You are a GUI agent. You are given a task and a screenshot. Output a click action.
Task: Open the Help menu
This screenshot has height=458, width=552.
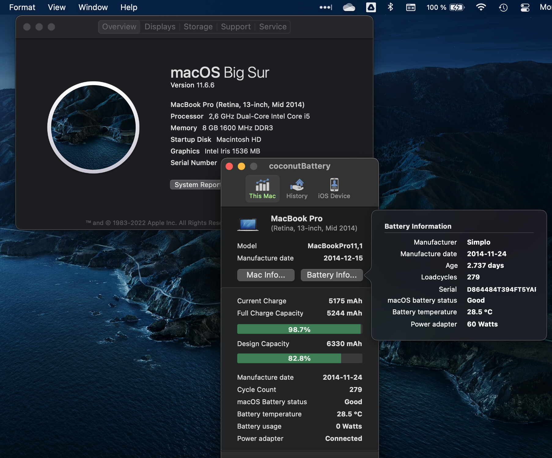point(129,7)
